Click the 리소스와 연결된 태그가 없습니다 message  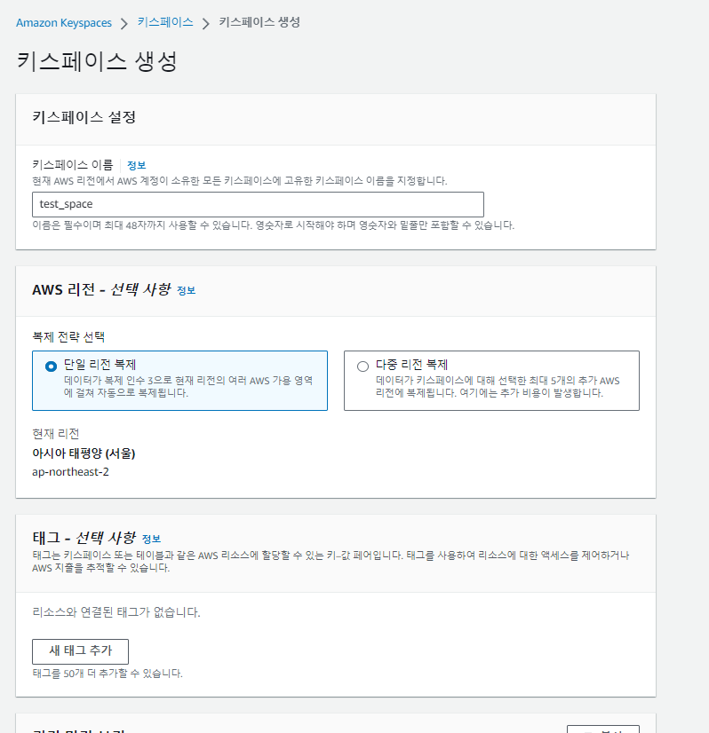tap(116, 612)
